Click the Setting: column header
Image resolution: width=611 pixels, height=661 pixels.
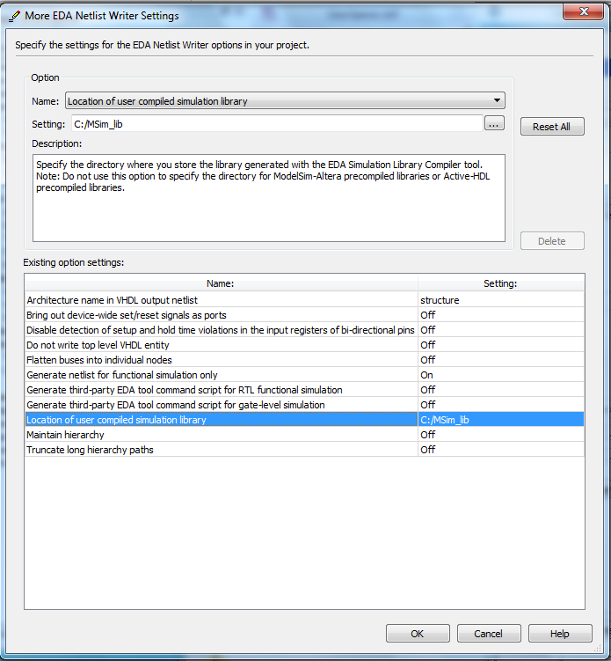coord(501,283)
